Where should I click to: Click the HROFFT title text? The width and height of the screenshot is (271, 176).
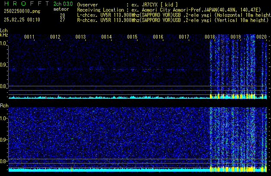27,3
